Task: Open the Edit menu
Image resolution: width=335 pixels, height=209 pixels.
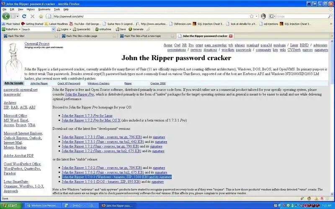Action: [x=12, y=9]
